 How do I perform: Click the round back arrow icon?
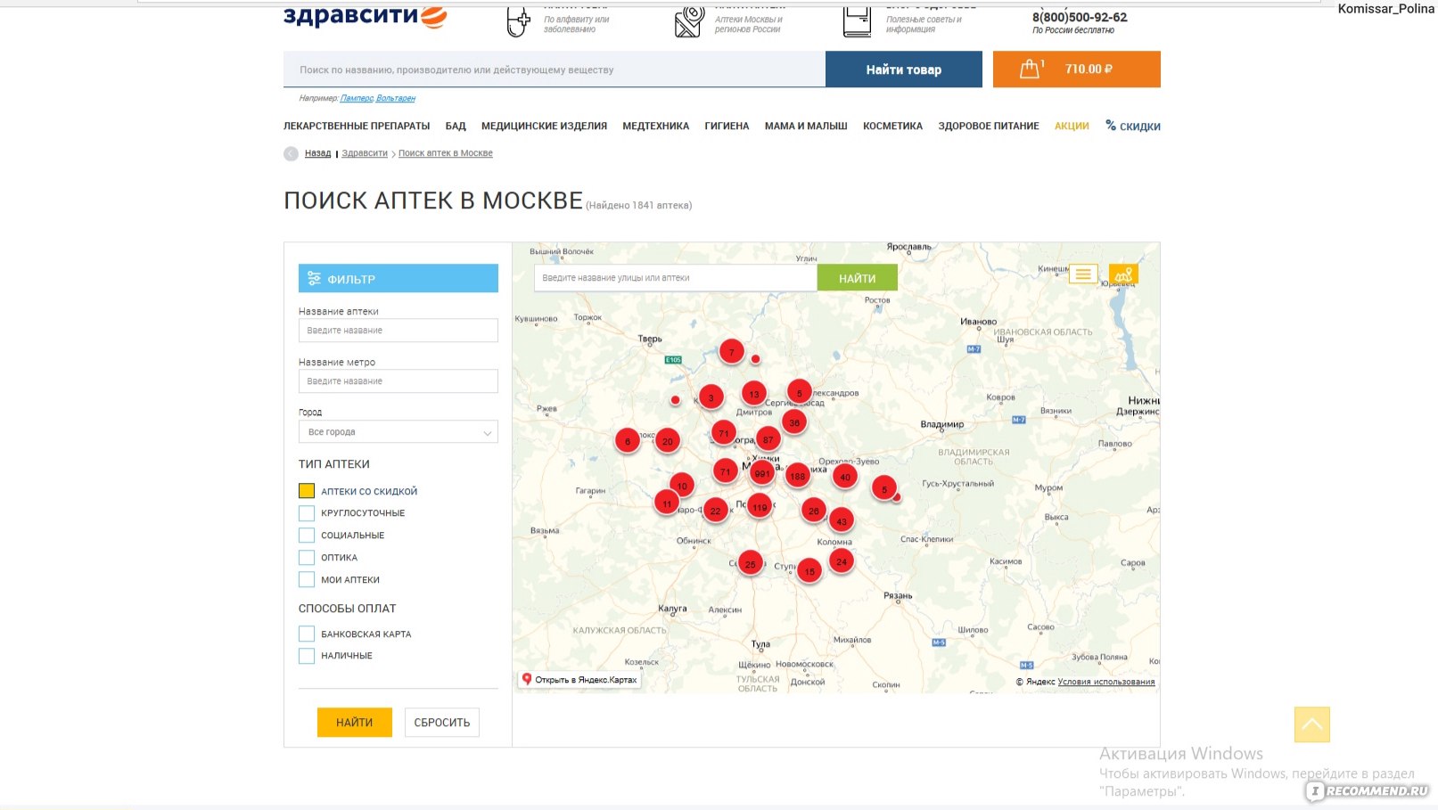(x=292, y=153)
